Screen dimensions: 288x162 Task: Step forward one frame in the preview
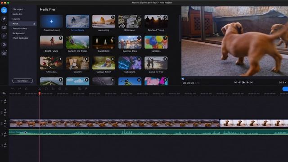click(247, 82)
